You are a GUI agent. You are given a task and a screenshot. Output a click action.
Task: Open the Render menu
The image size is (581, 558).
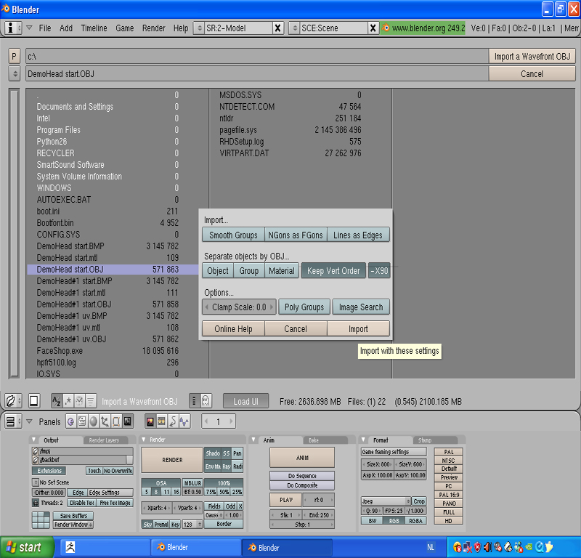pos(154,28)
